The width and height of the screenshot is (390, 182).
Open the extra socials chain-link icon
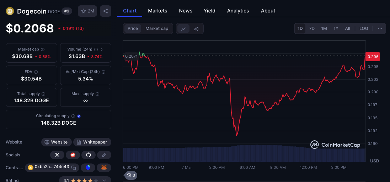click(104, 155)
